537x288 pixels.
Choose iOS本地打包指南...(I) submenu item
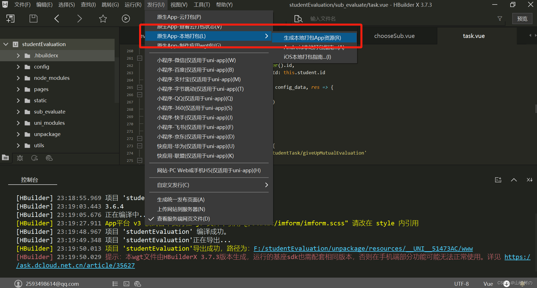pos(314,57)
